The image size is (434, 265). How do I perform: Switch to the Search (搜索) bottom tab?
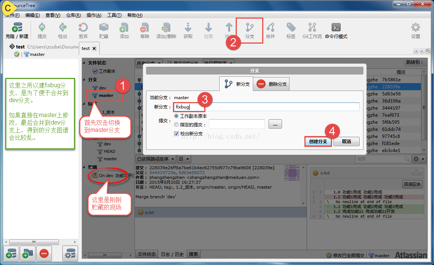[x=193, y=254]
